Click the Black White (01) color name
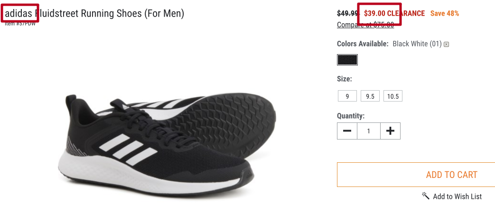495x205 pixels. (417, 44)
